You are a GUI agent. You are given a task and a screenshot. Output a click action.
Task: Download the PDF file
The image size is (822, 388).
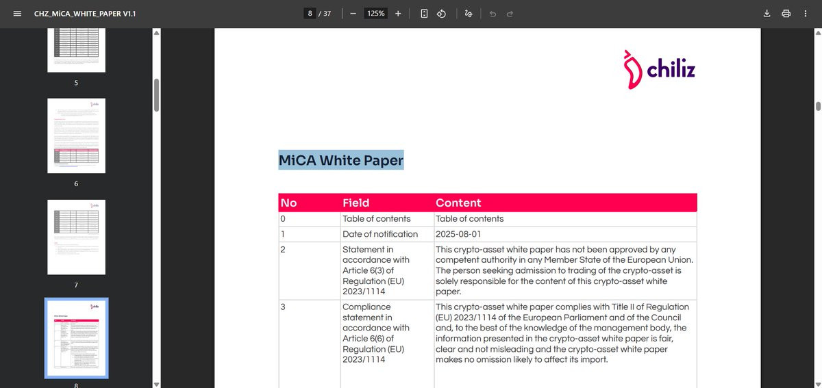(767, 13)
